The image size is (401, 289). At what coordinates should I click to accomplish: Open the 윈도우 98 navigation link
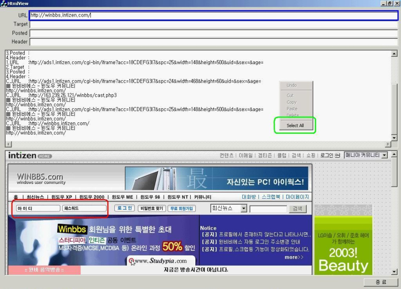click(x=150, y=197)
